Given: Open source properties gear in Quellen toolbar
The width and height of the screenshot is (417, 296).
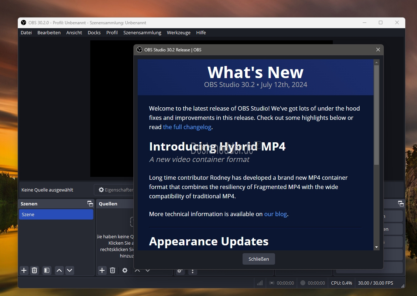Looking at the screenshot, I should click(125, 270).
